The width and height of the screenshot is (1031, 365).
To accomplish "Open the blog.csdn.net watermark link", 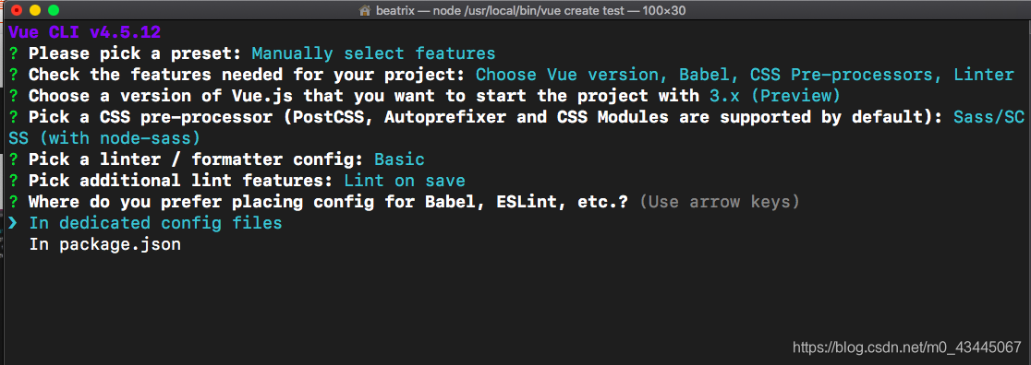I will click(906, 347).
